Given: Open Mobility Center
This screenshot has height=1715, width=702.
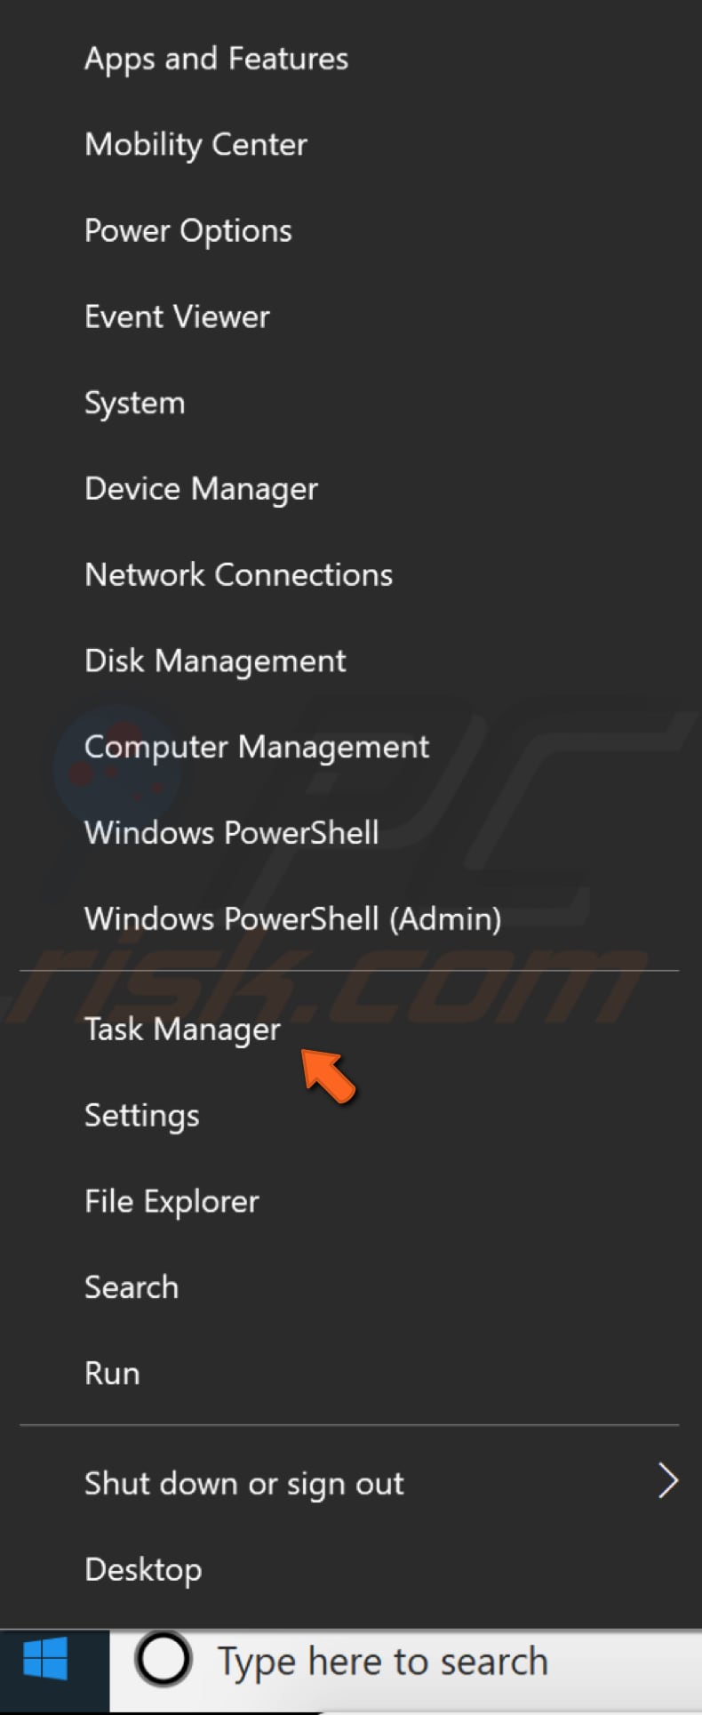Looking at the screenshot, I should [x=195, y=144].
